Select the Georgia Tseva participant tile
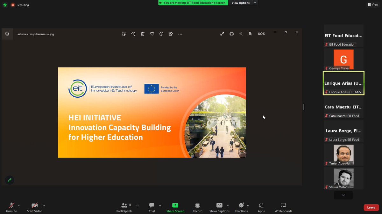 click(343, 60)
